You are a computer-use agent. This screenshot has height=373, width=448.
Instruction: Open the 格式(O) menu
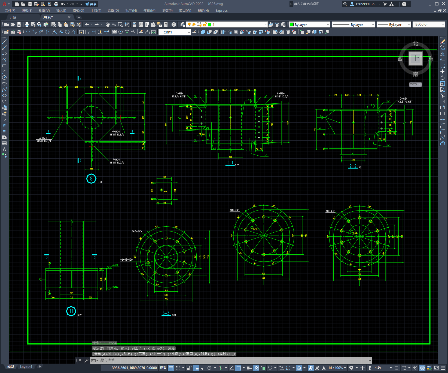pyautogui.click(x=78, y=11)
